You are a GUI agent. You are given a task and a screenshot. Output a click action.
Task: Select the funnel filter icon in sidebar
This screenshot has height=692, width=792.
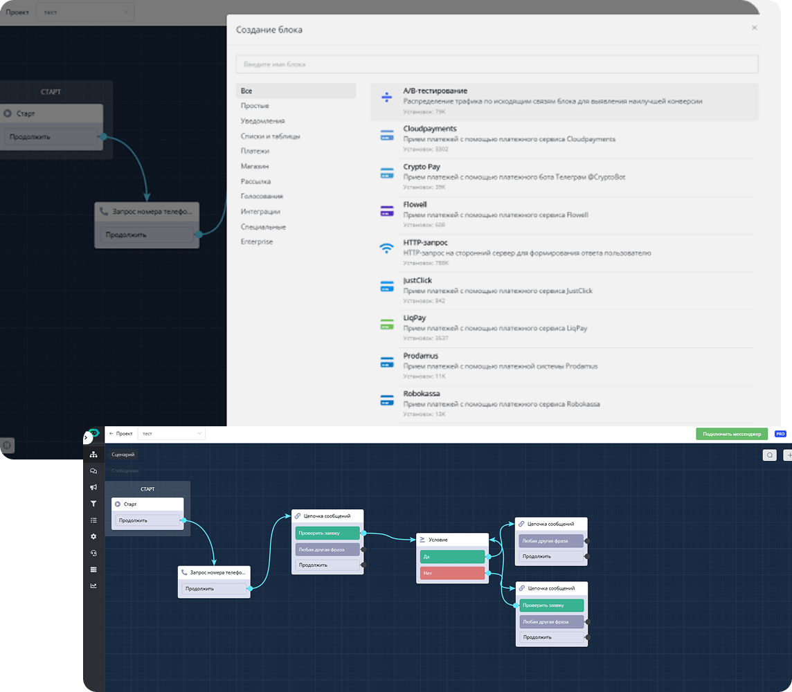(93, 504)
